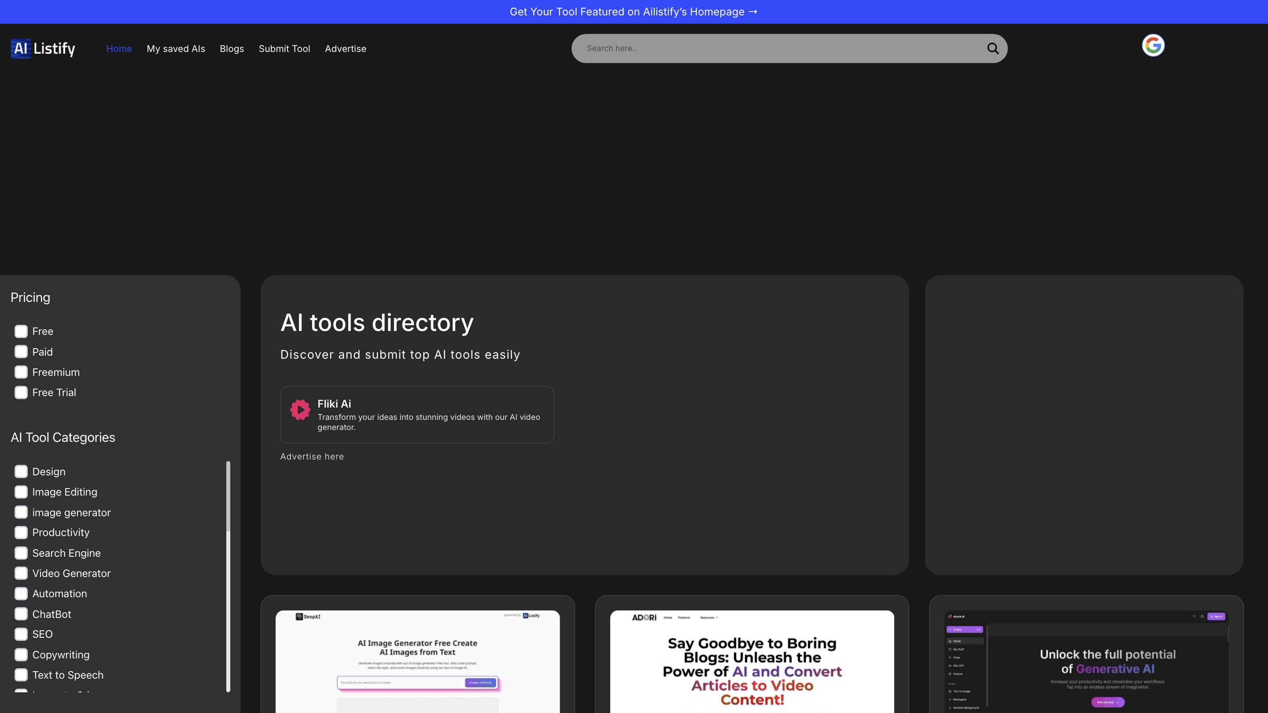Open the Advertise here link
The image size is (1268, 713).
pos(312,457)
